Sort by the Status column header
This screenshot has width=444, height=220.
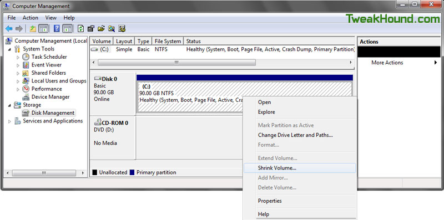click(269, 42)
